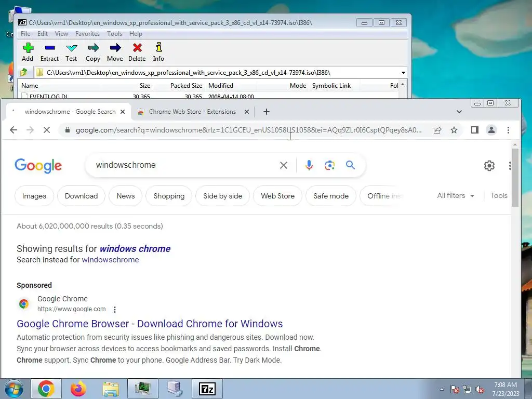Filter results by Shopping

point(169,196)
